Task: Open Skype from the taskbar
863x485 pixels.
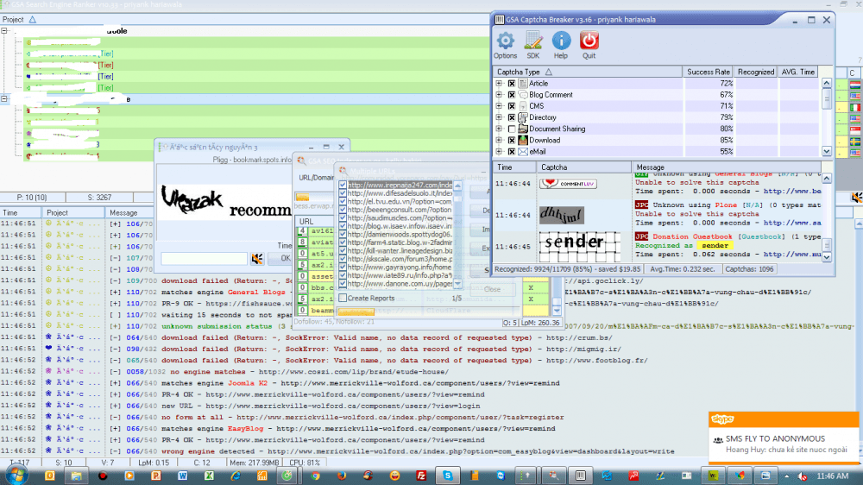Action: (x=447, y=476)
